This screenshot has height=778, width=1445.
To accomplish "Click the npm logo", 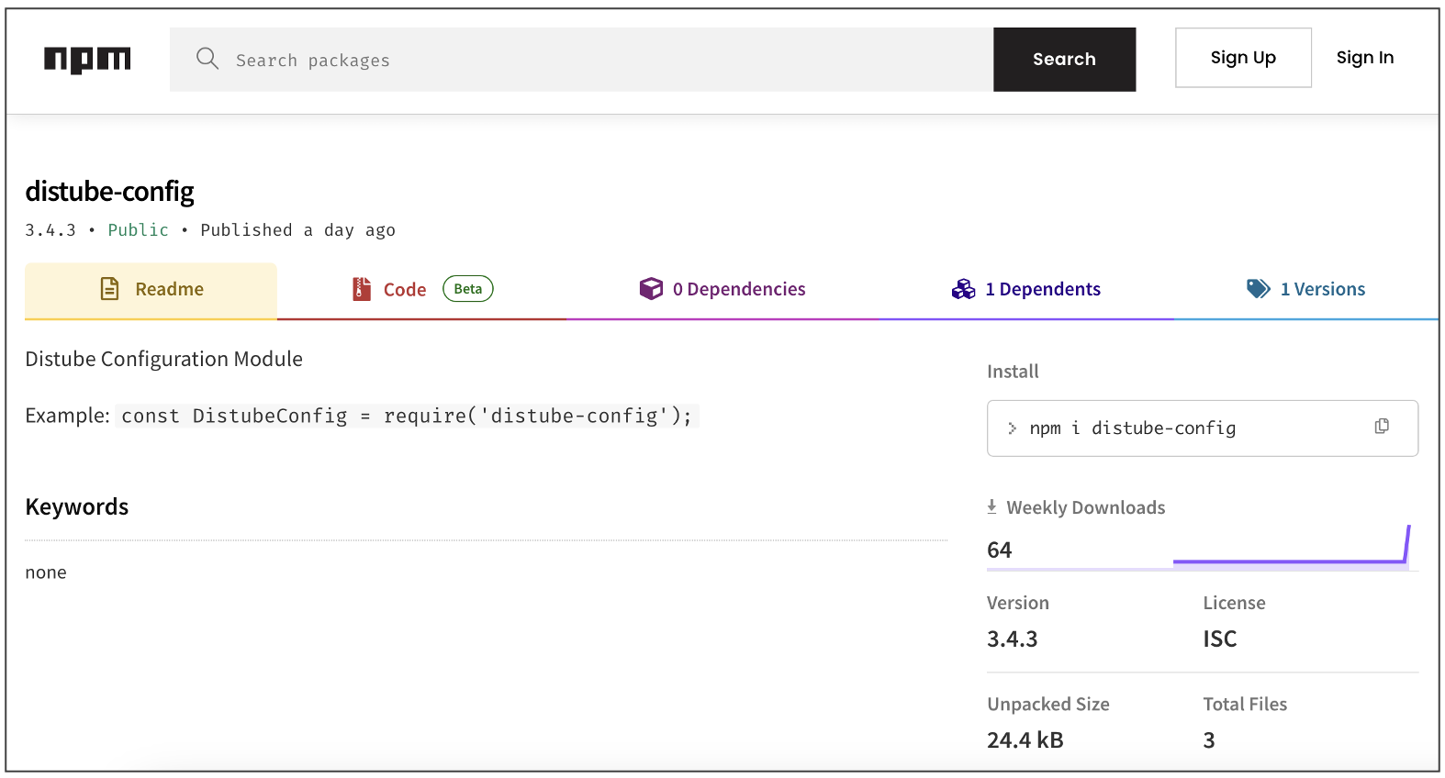I will pyautogui.click(x=87, y=60).
